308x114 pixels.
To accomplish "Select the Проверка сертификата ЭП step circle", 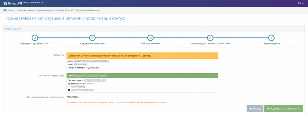I will click(x=35, y=37).
